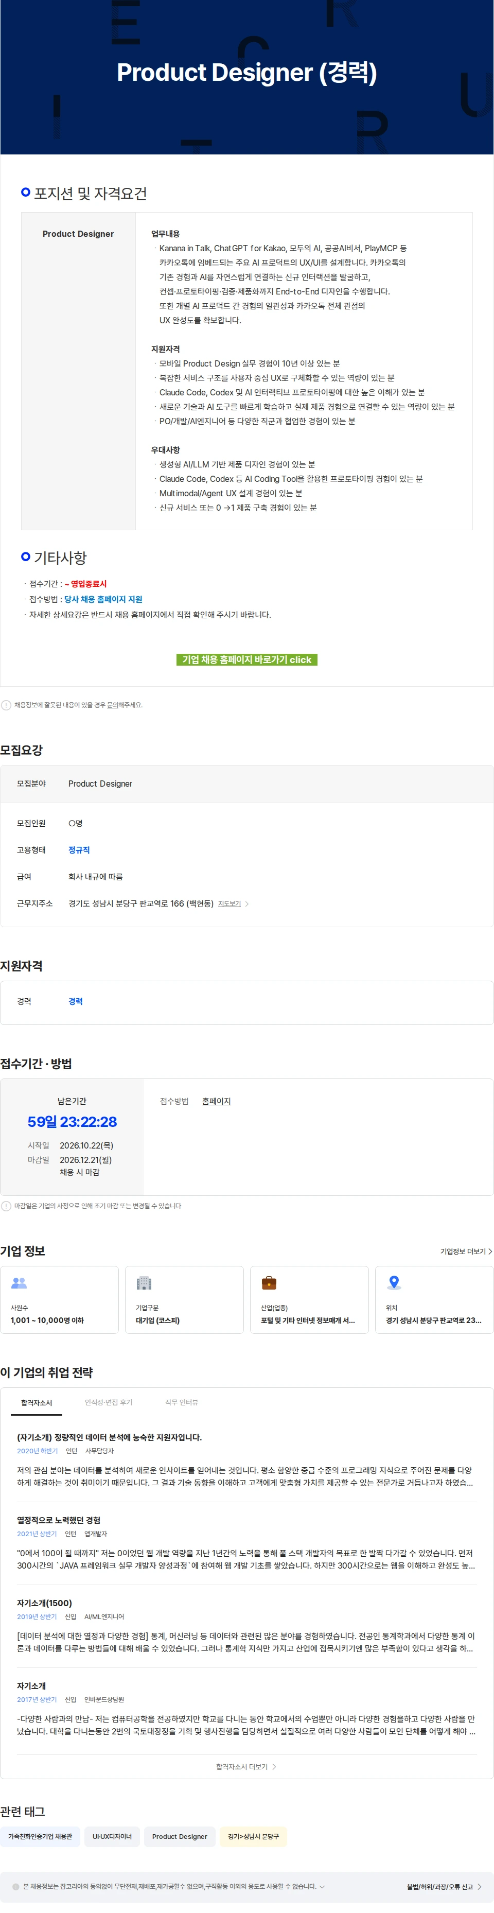
Task: Click 당사 채용 홈페이지 지원 link
Action: (x=103, y=599)
